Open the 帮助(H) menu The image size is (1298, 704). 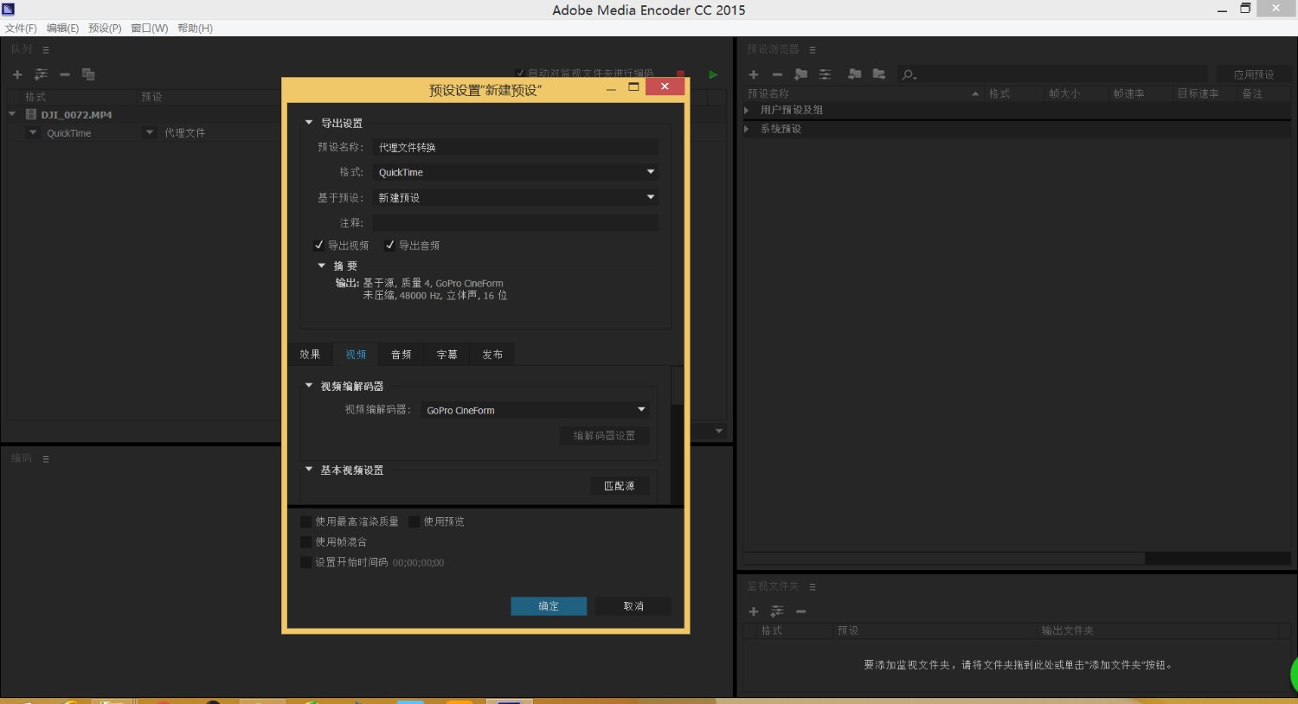coord(195,29)
